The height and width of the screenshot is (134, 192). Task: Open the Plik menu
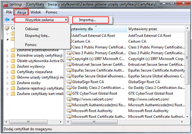[x=9, y=12]
